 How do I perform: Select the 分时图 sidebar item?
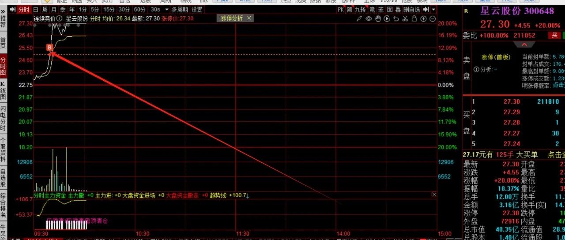coord(3,66)
